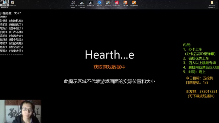This screenshot has height=123, width=219.
Task: Click the '垃圾8 (血手慢了)' record line
Action: [x=11, y=28]
